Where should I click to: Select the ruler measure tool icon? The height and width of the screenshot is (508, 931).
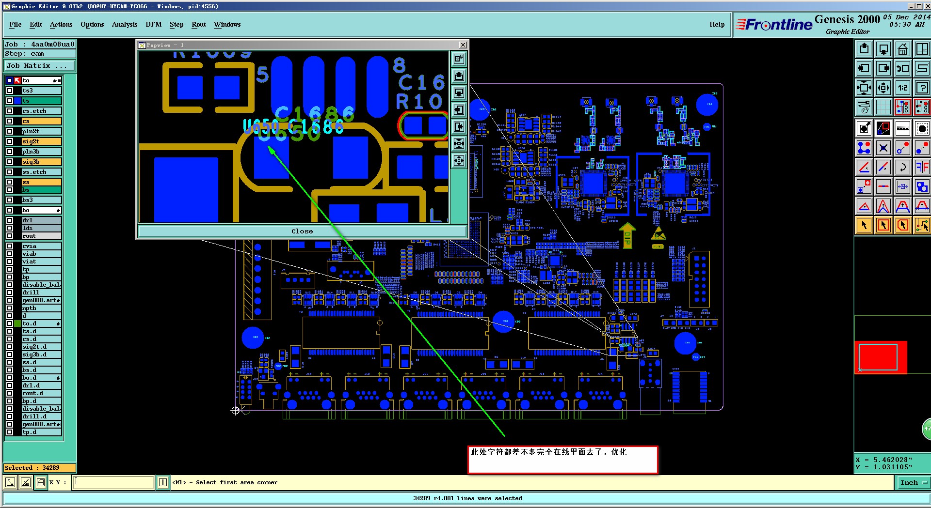pos(903,128)
